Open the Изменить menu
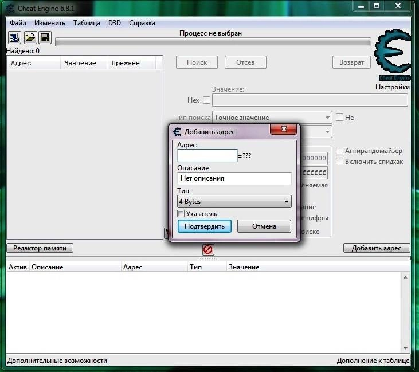 point(50,23)
